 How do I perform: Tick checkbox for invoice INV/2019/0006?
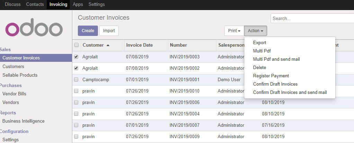point(76,103)
